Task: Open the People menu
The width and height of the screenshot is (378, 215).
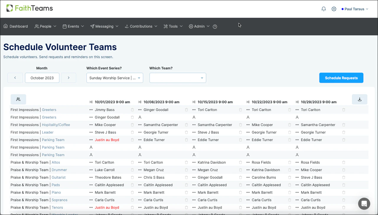Action: 45,26
